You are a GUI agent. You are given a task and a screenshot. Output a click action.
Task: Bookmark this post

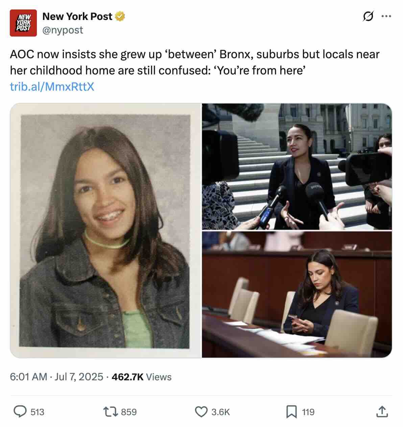click(291, 412)
